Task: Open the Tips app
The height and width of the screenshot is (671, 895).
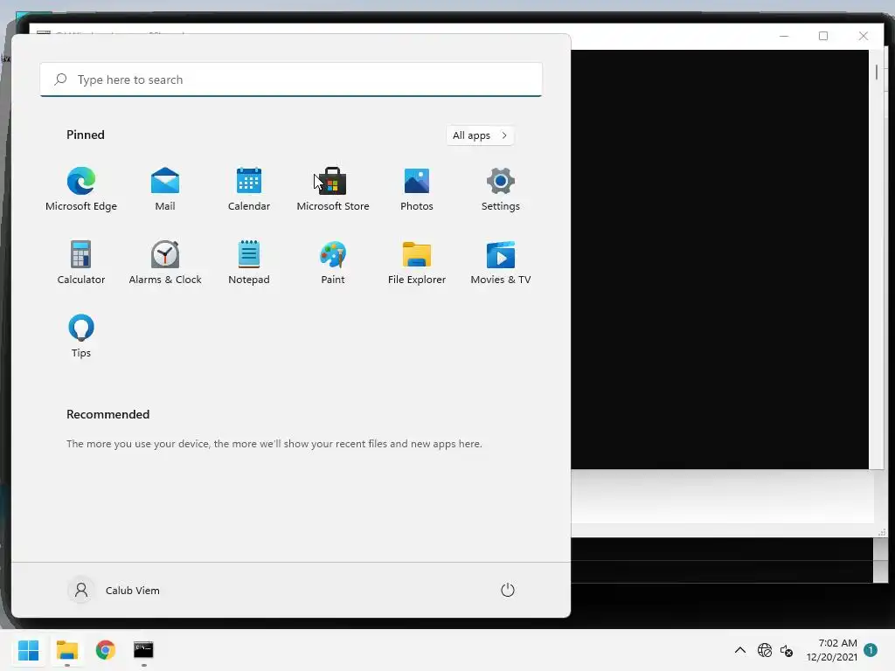Action: (81, 336)
